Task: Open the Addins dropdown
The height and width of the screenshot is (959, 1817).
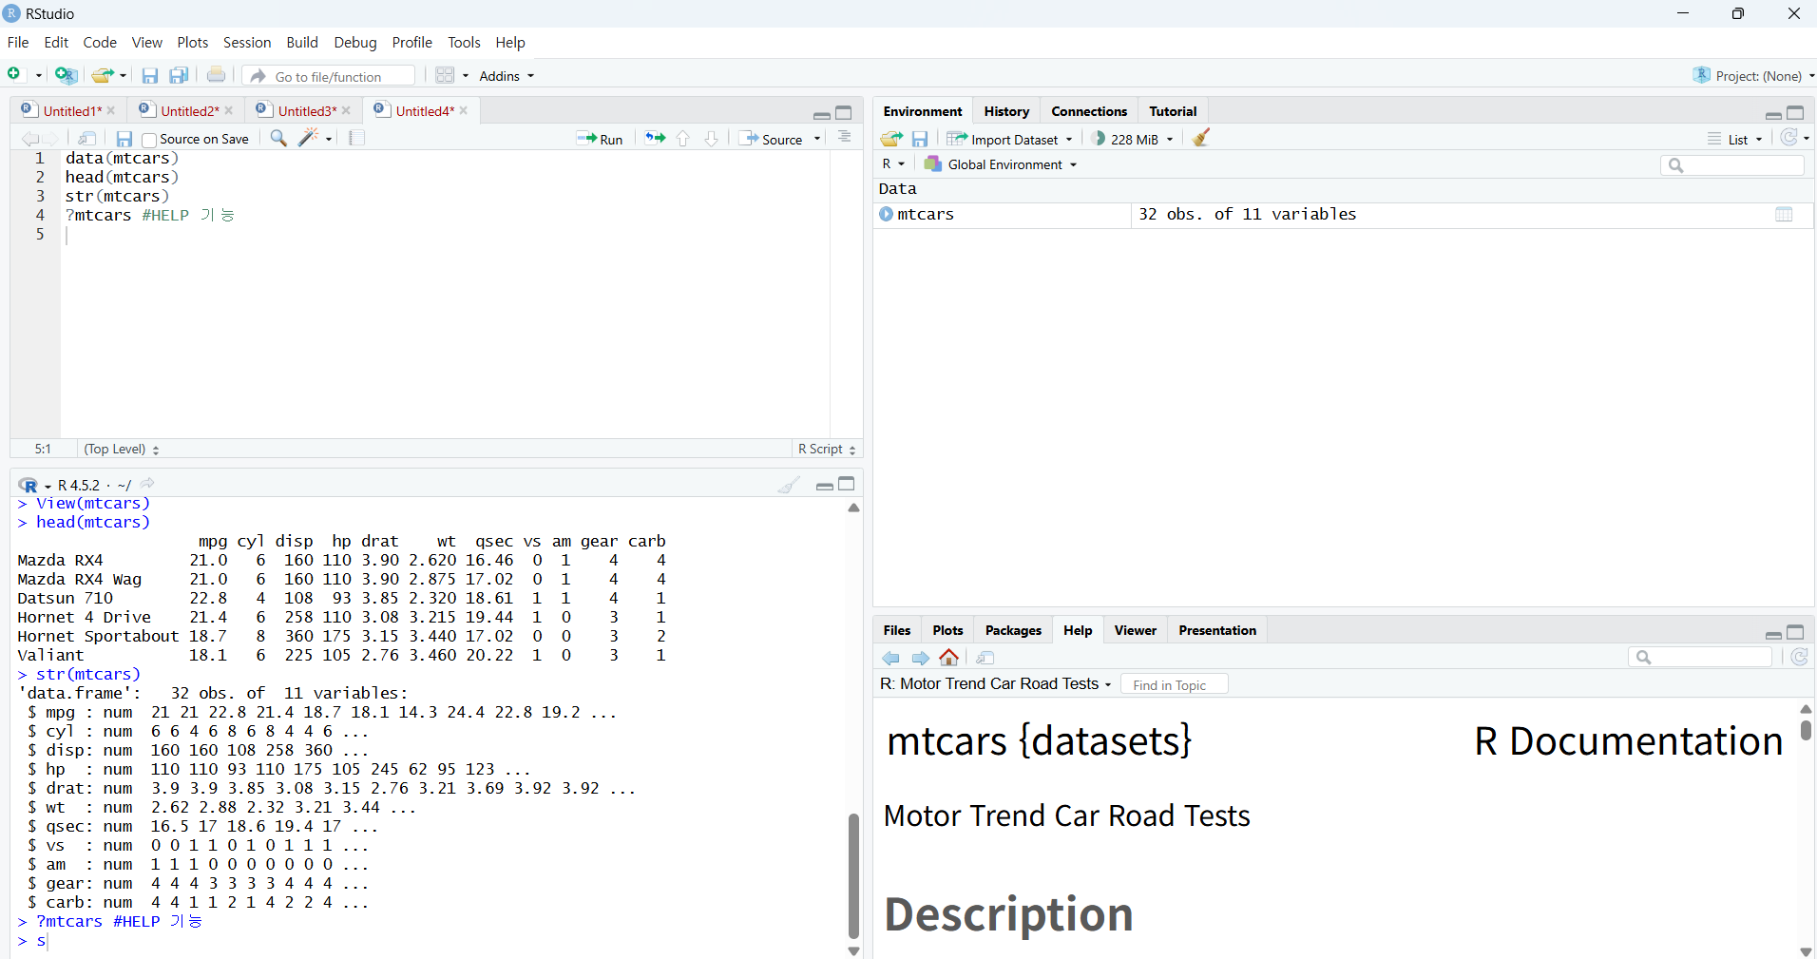Action: click(x=507, y=76)
